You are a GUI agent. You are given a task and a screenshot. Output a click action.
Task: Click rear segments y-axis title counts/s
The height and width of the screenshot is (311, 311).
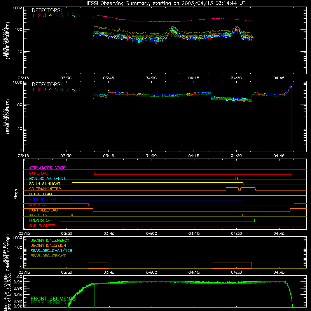tap(4, 117)
